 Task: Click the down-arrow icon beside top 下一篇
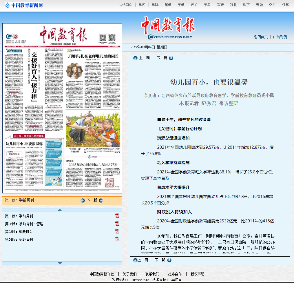coord(171,58)
